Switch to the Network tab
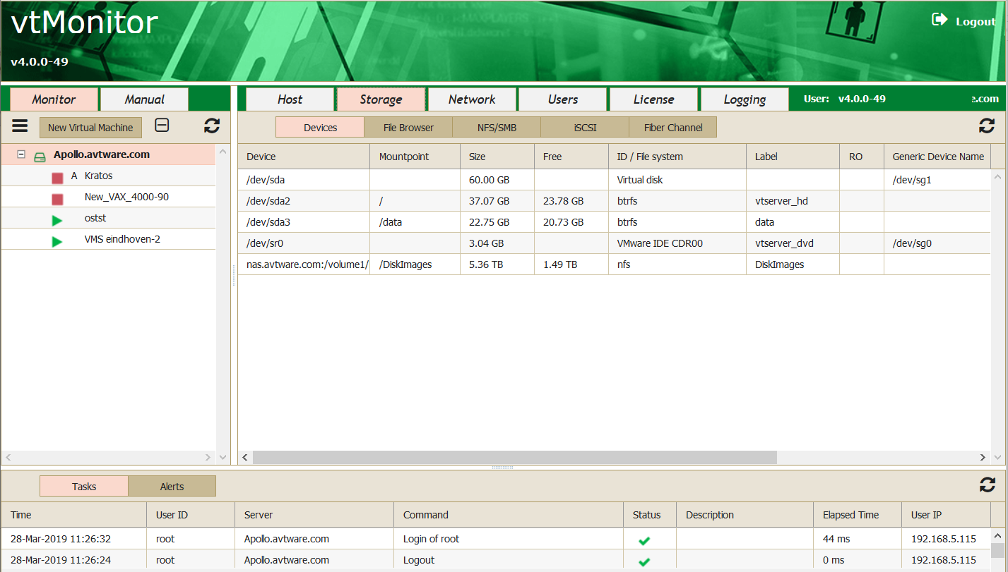Screen dimensions: 1008x572 click(x=472, y=99)
